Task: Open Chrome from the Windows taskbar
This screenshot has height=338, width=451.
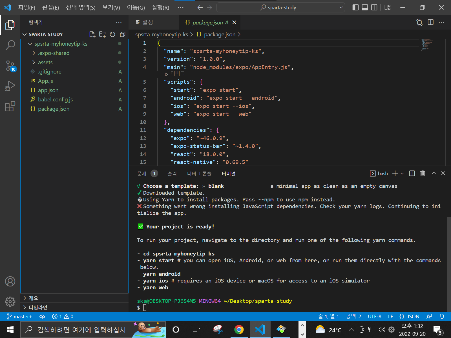Action: 239,330
